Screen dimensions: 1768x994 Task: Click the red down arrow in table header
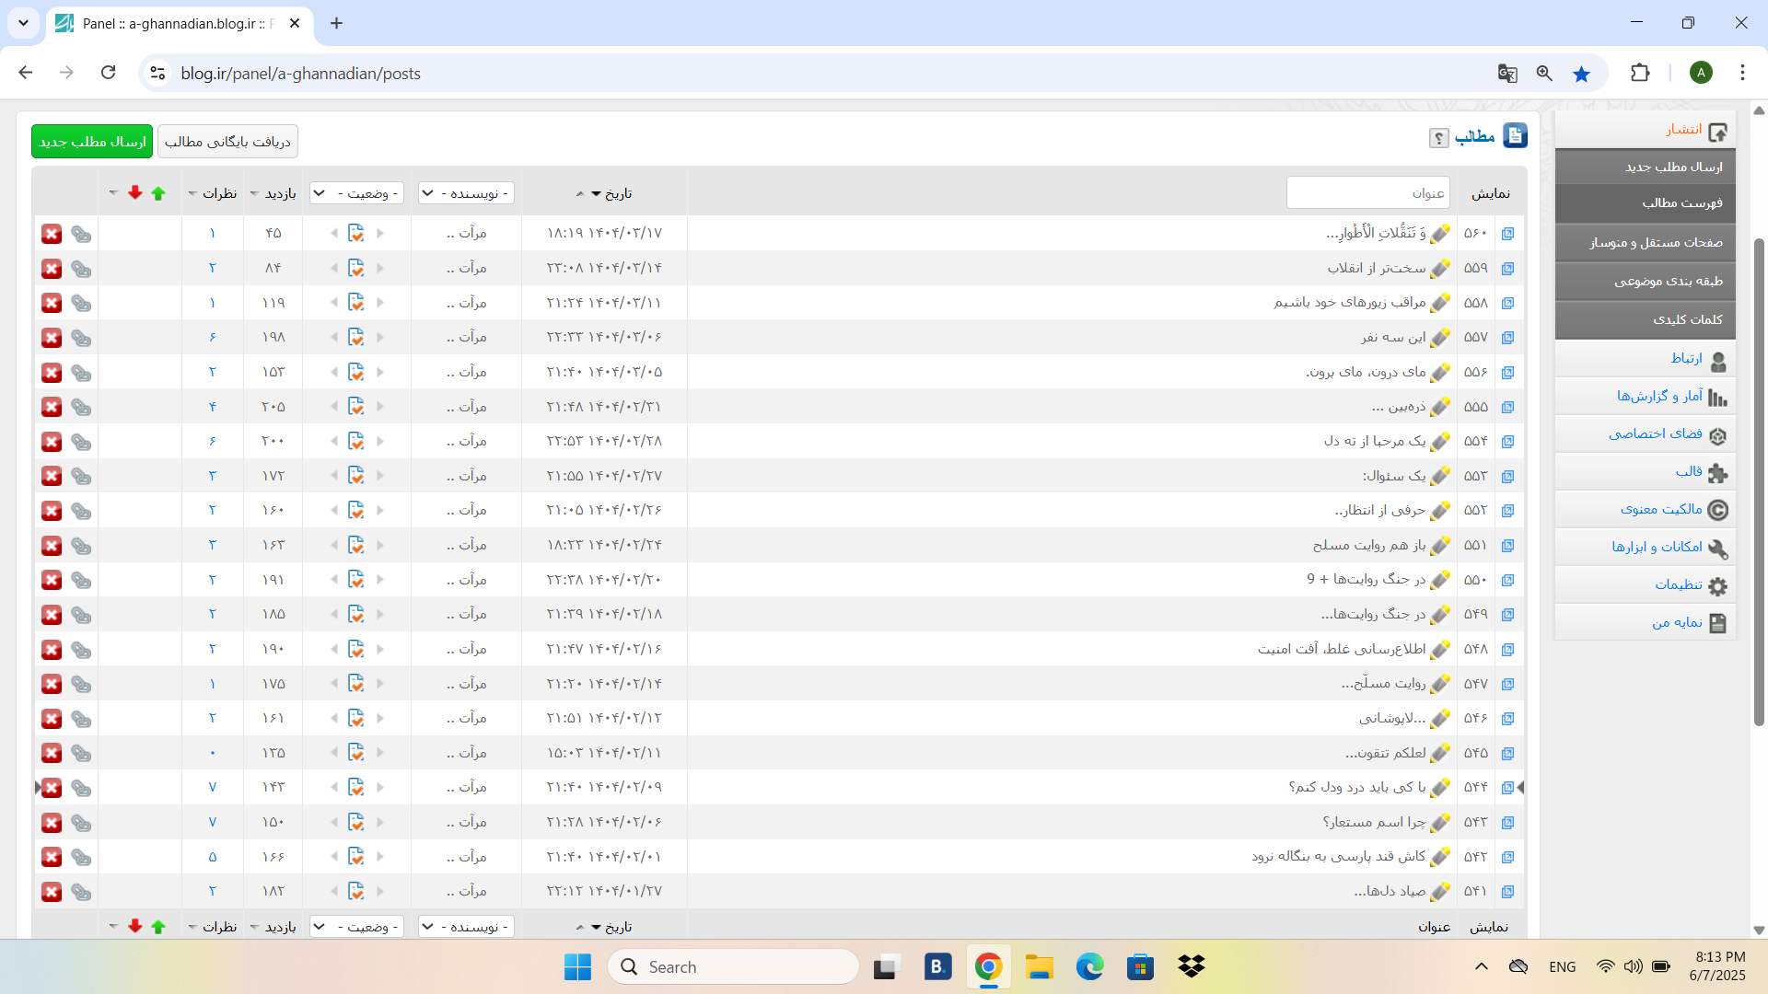point(135,192)
